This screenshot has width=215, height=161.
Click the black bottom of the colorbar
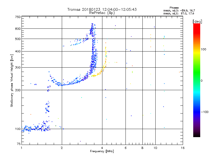(197, 135)
